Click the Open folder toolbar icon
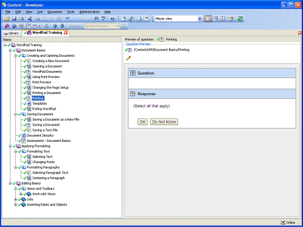Screen dimensions: 303x227 point(7,19)
